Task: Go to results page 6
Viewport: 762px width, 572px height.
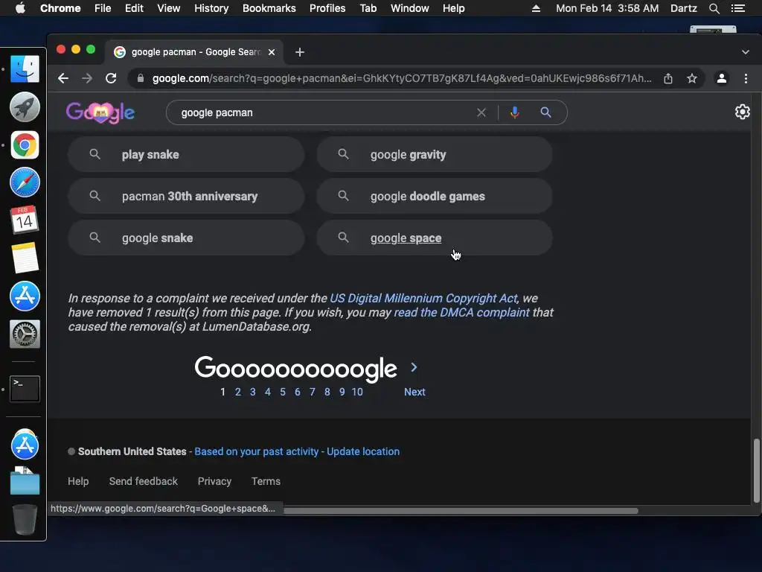Action: pos(298,392)
